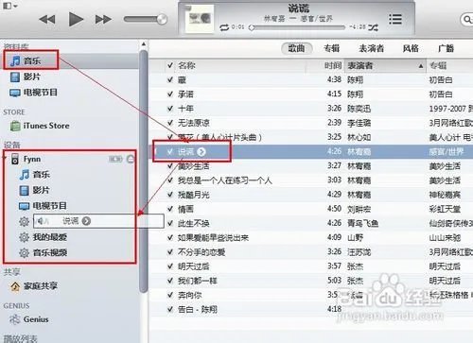
Task: Click the album cell 山山来迟
Action: (445, 237)
